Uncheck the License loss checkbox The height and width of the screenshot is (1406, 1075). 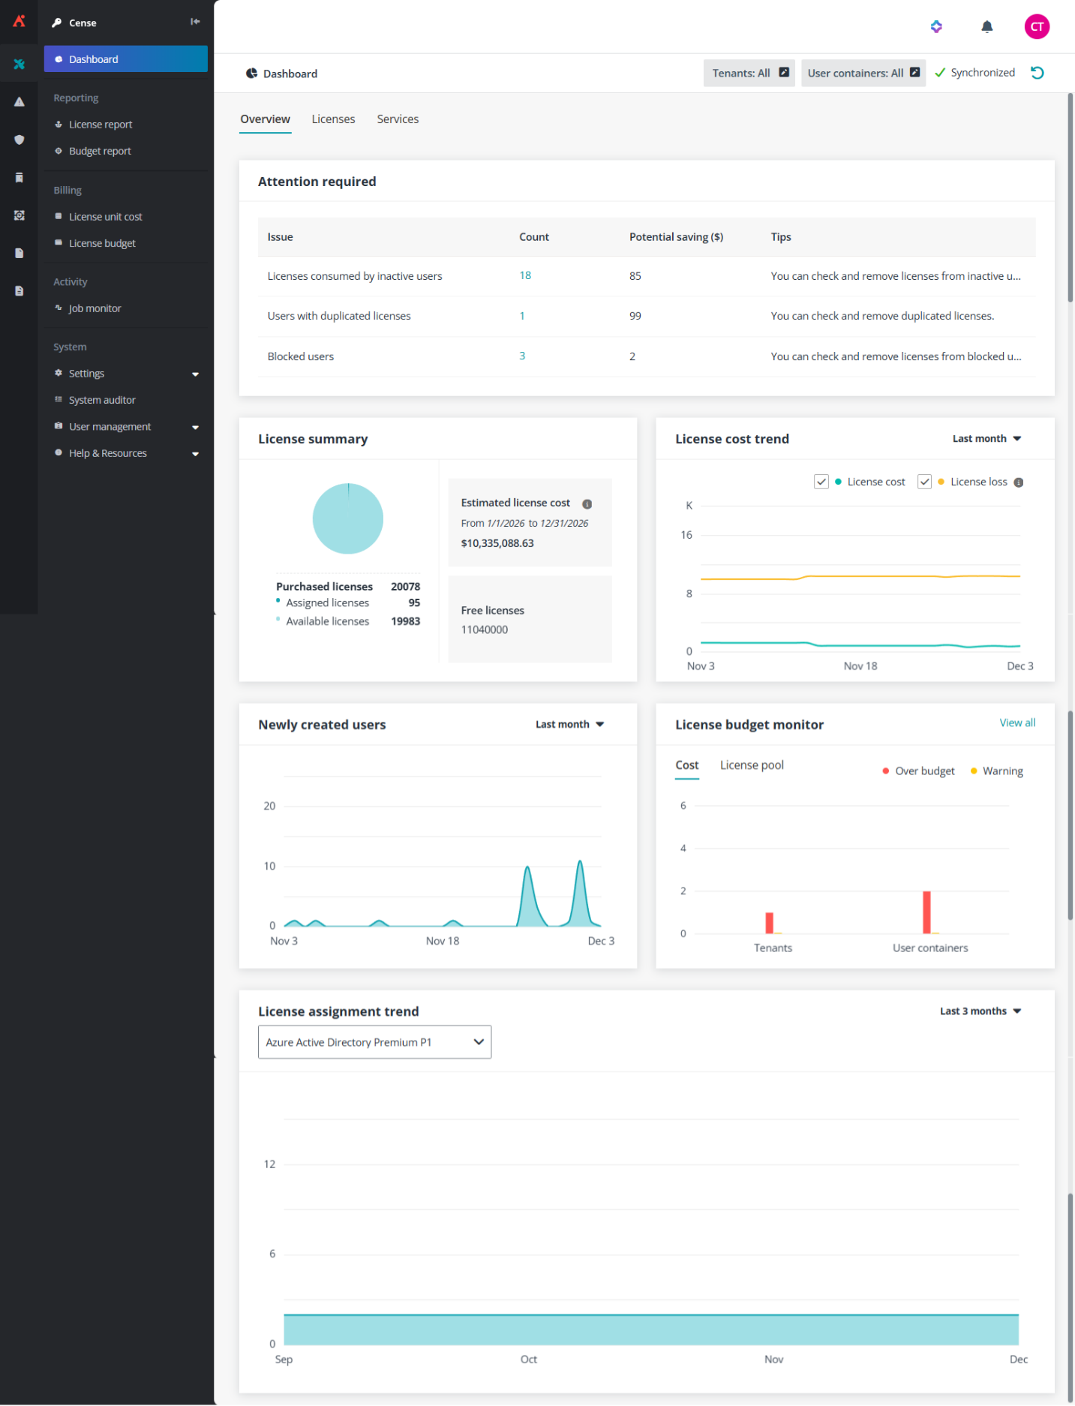924,482
